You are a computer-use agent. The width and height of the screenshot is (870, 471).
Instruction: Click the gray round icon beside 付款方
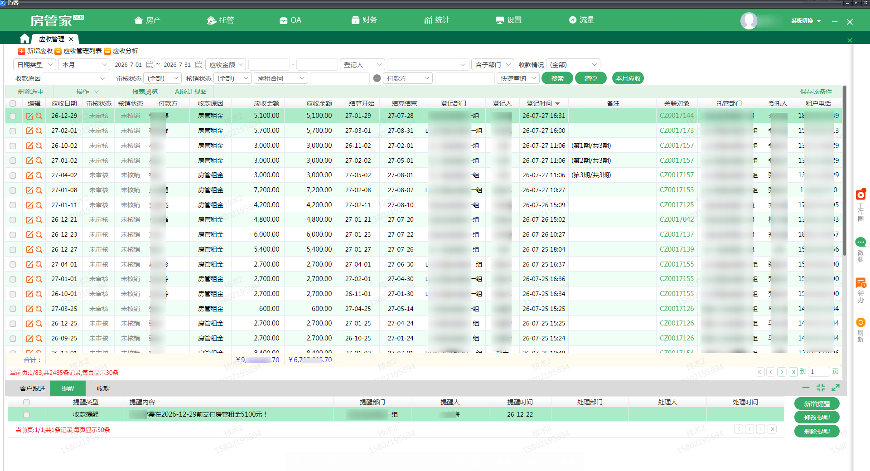377,78
